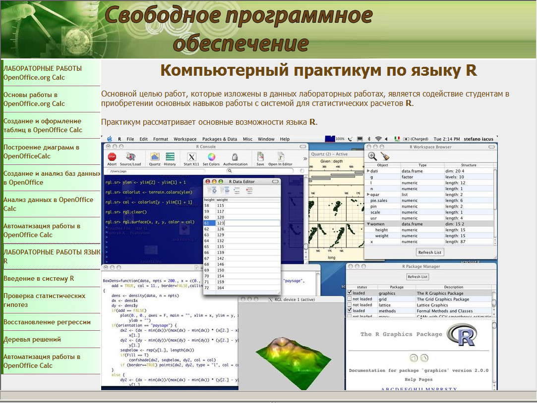Uncheck loaded checkbox for graphics package
The height and width of the screenshot is (403, 537).
[350, 293]
